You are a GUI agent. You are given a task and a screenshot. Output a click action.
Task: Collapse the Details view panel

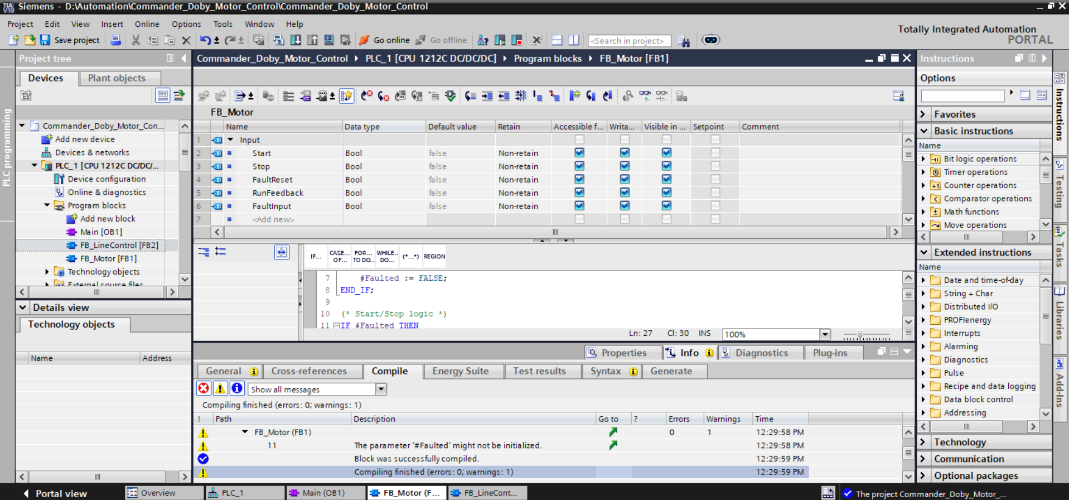tap(23, 307)
